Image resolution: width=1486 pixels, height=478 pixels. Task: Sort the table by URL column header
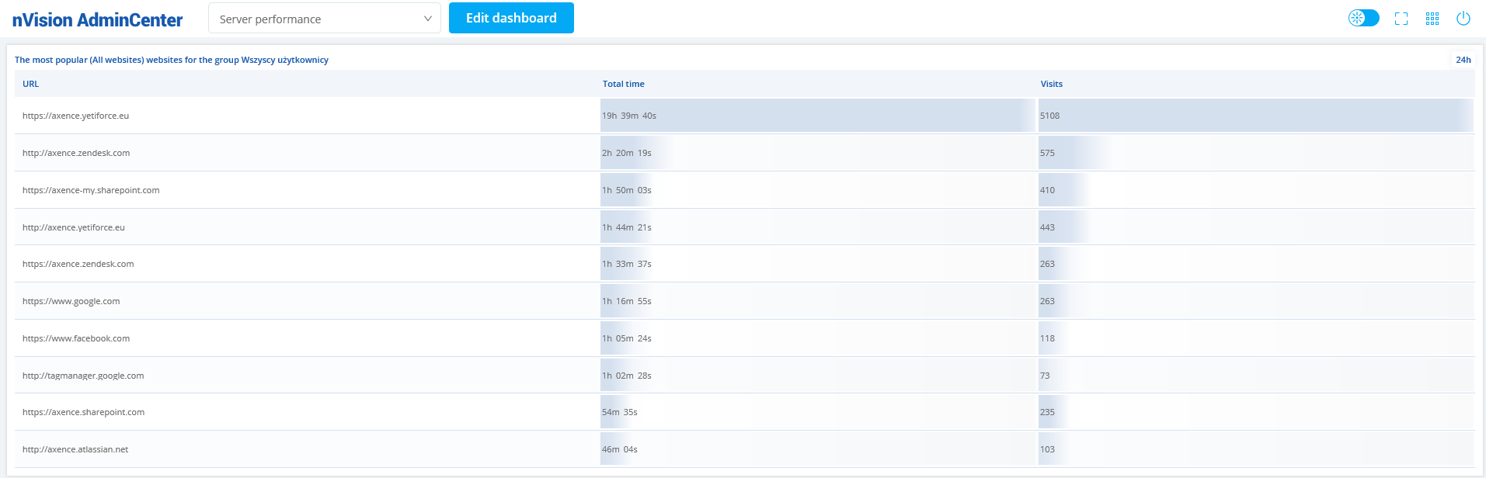[31, 84]
